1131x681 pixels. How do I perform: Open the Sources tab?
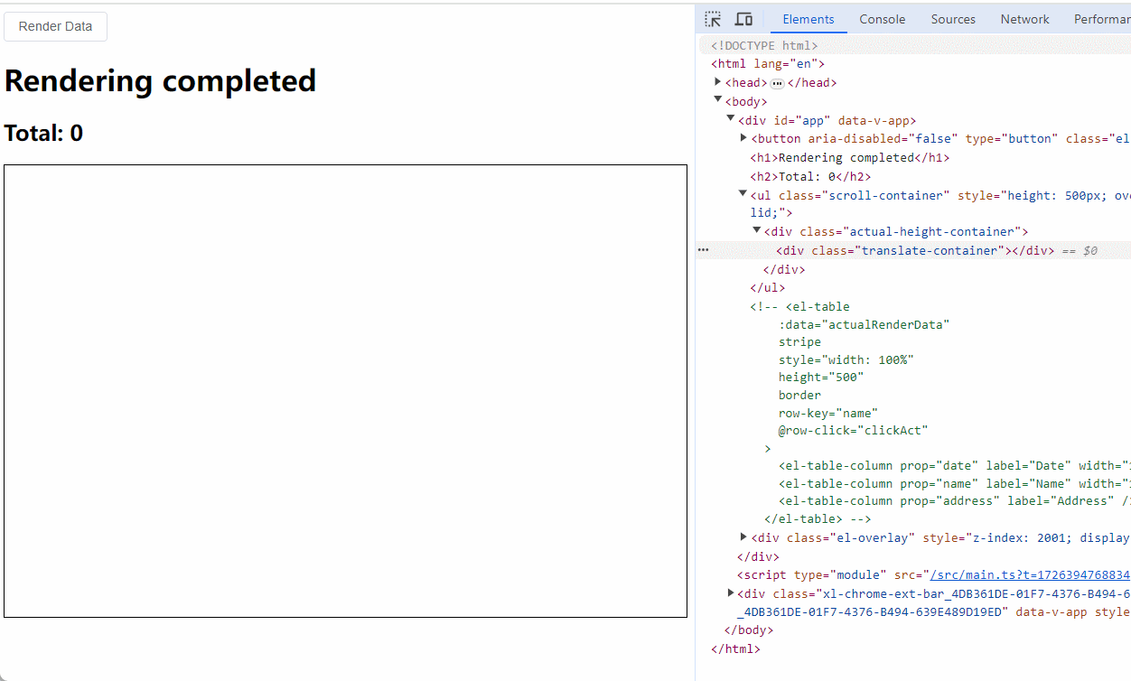tap(952, 19)
